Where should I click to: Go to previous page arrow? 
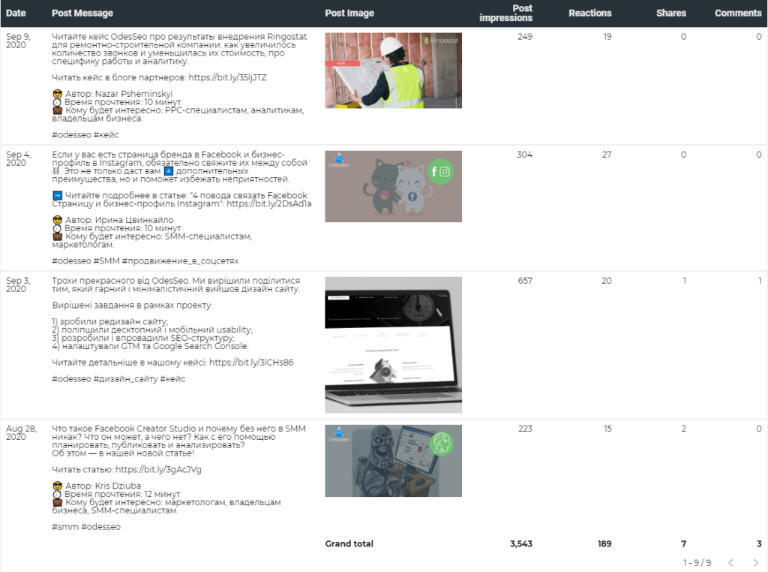tap(730, 562)
